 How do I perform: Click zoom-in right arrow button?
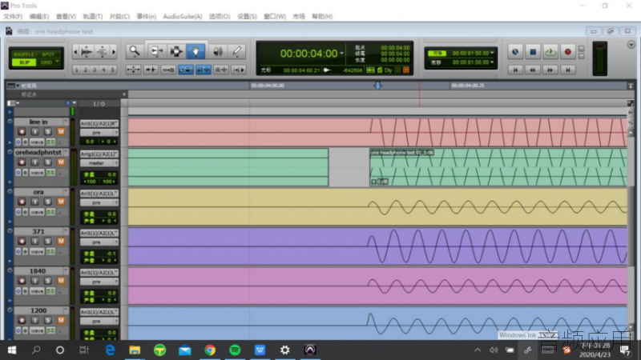114,52
